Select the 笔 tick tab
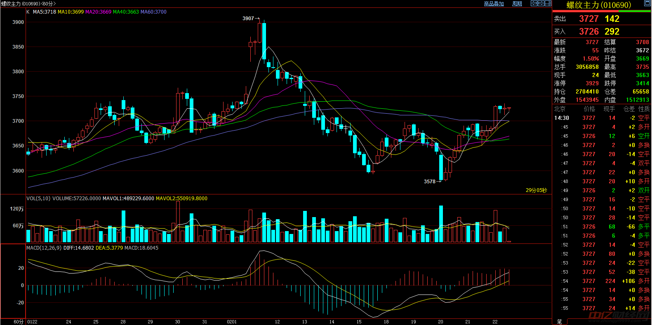Image resolution: width=652 pixels, height=325 pixels. point(560,321)
